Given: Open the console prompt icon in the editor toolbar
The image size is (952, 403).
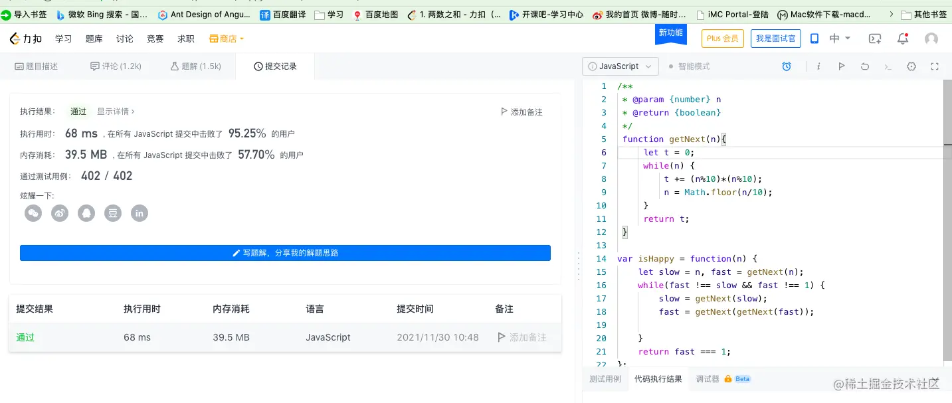Looking at the screenshot, I should click(x=888, y=66).
